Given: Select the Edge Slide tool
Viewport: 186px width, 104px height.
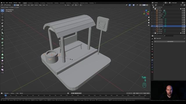Looking at the screenshot, I should point(2,64).
